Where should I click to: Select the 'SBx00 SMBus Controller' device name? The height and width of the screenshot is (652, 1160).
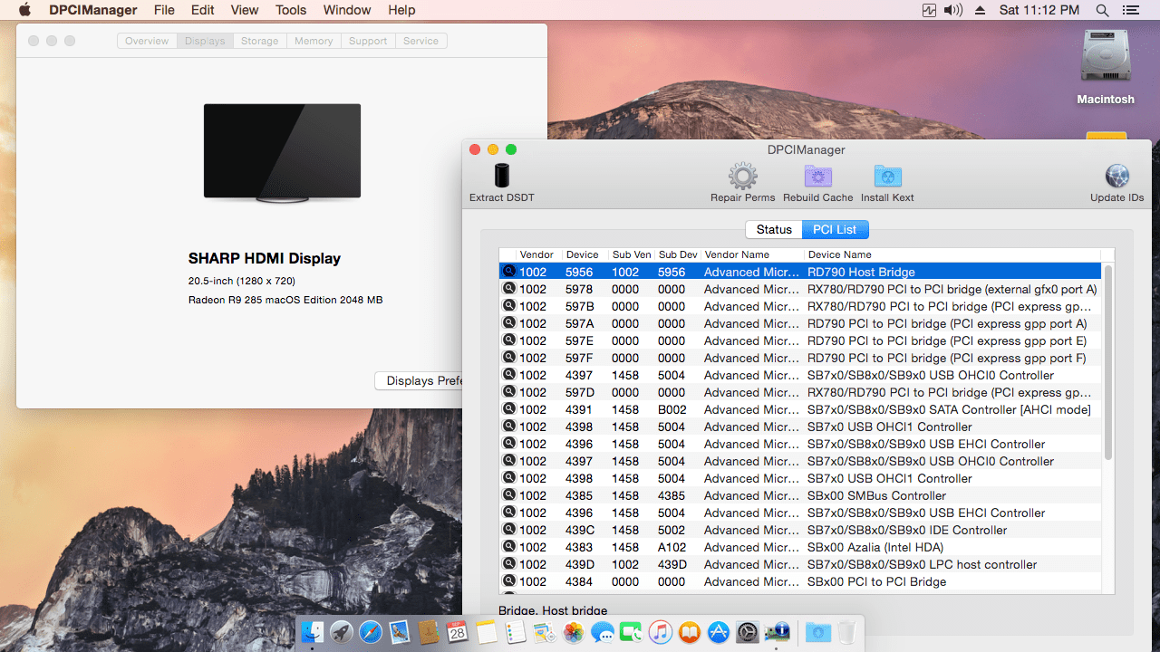(x=876, y=495)
